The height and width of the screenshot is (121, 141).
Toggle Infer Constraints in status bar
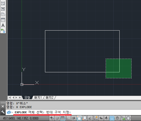coord(52,118)
